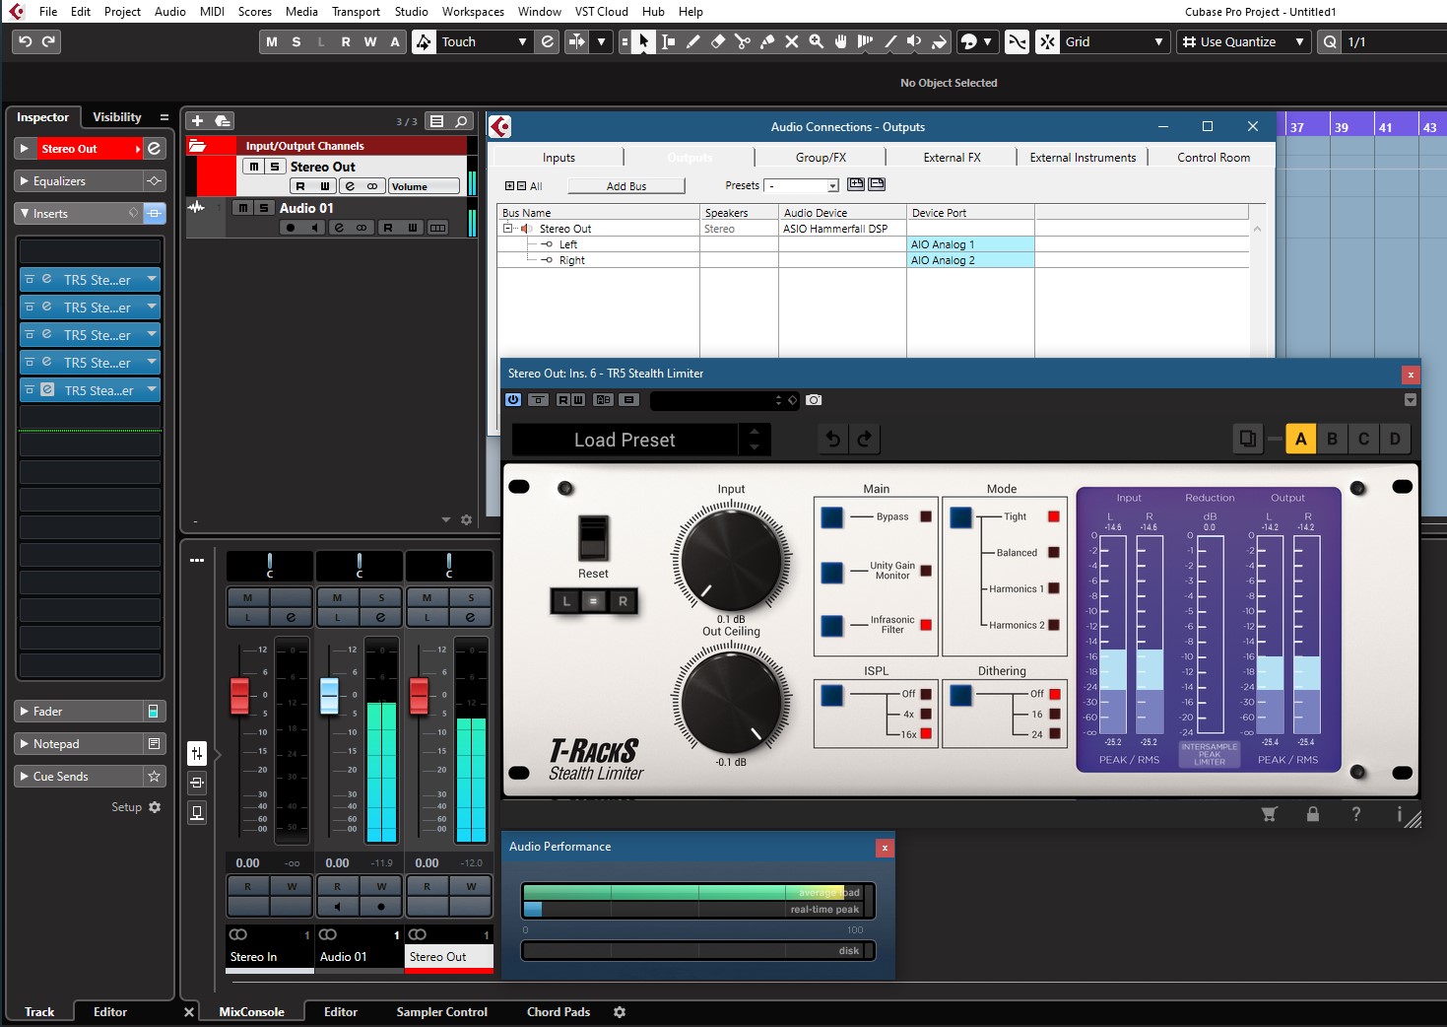Select the Object Selection arrow tool
Image resolution: width=1447 pixels, height=1027 pixels.
(643, 41)
